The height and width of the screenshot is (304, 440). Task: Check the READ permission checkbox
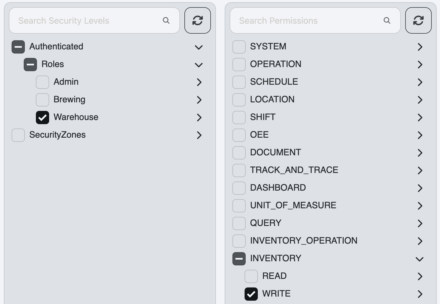(251, 276)
